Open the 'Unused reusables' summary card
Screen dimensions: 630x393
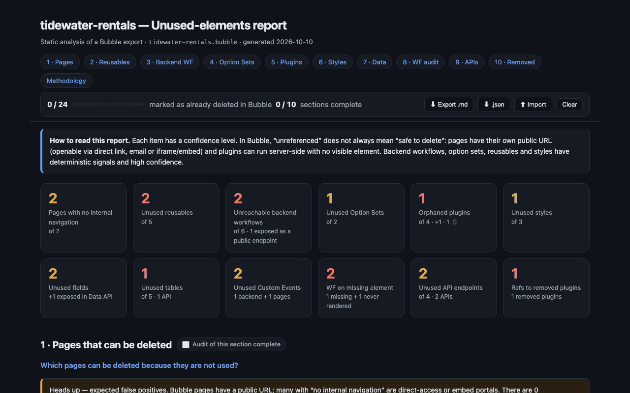click(x=176, y=218)
